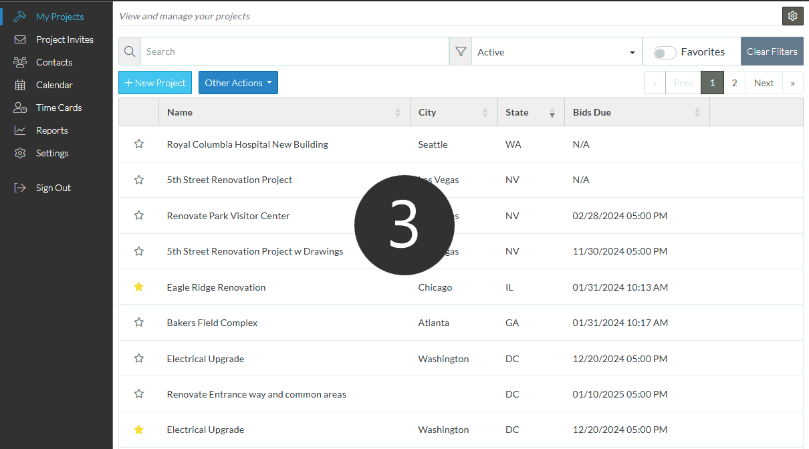Star Renovate Entrance way and common areas
This screenshot has width=809, height=449.
pos(138,394)
